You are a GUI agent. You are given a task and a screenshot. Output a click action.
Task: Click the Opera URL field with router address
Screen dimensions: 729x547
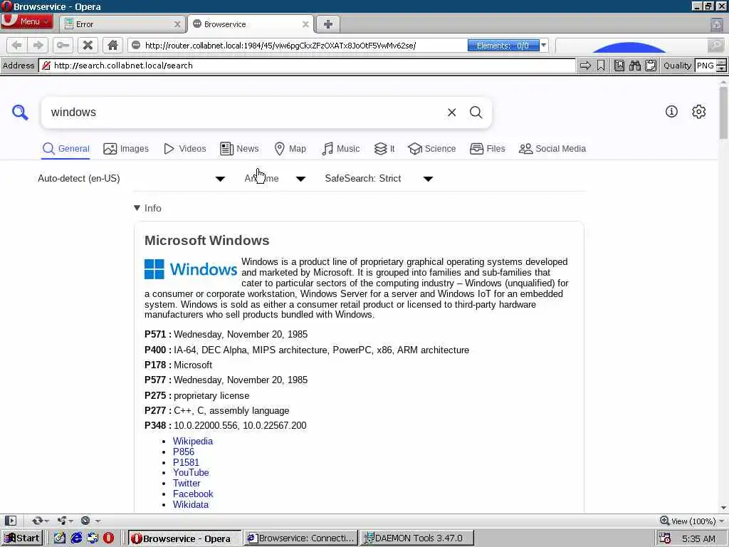coord(298,45)
